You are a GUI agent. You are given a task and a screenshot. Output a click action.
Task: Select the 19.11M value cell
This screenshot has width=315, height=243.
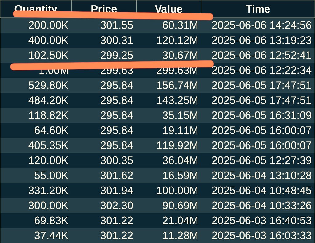pos(169,130)
